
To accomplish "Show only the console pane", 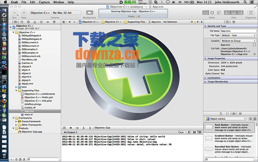I will point(200,132).
